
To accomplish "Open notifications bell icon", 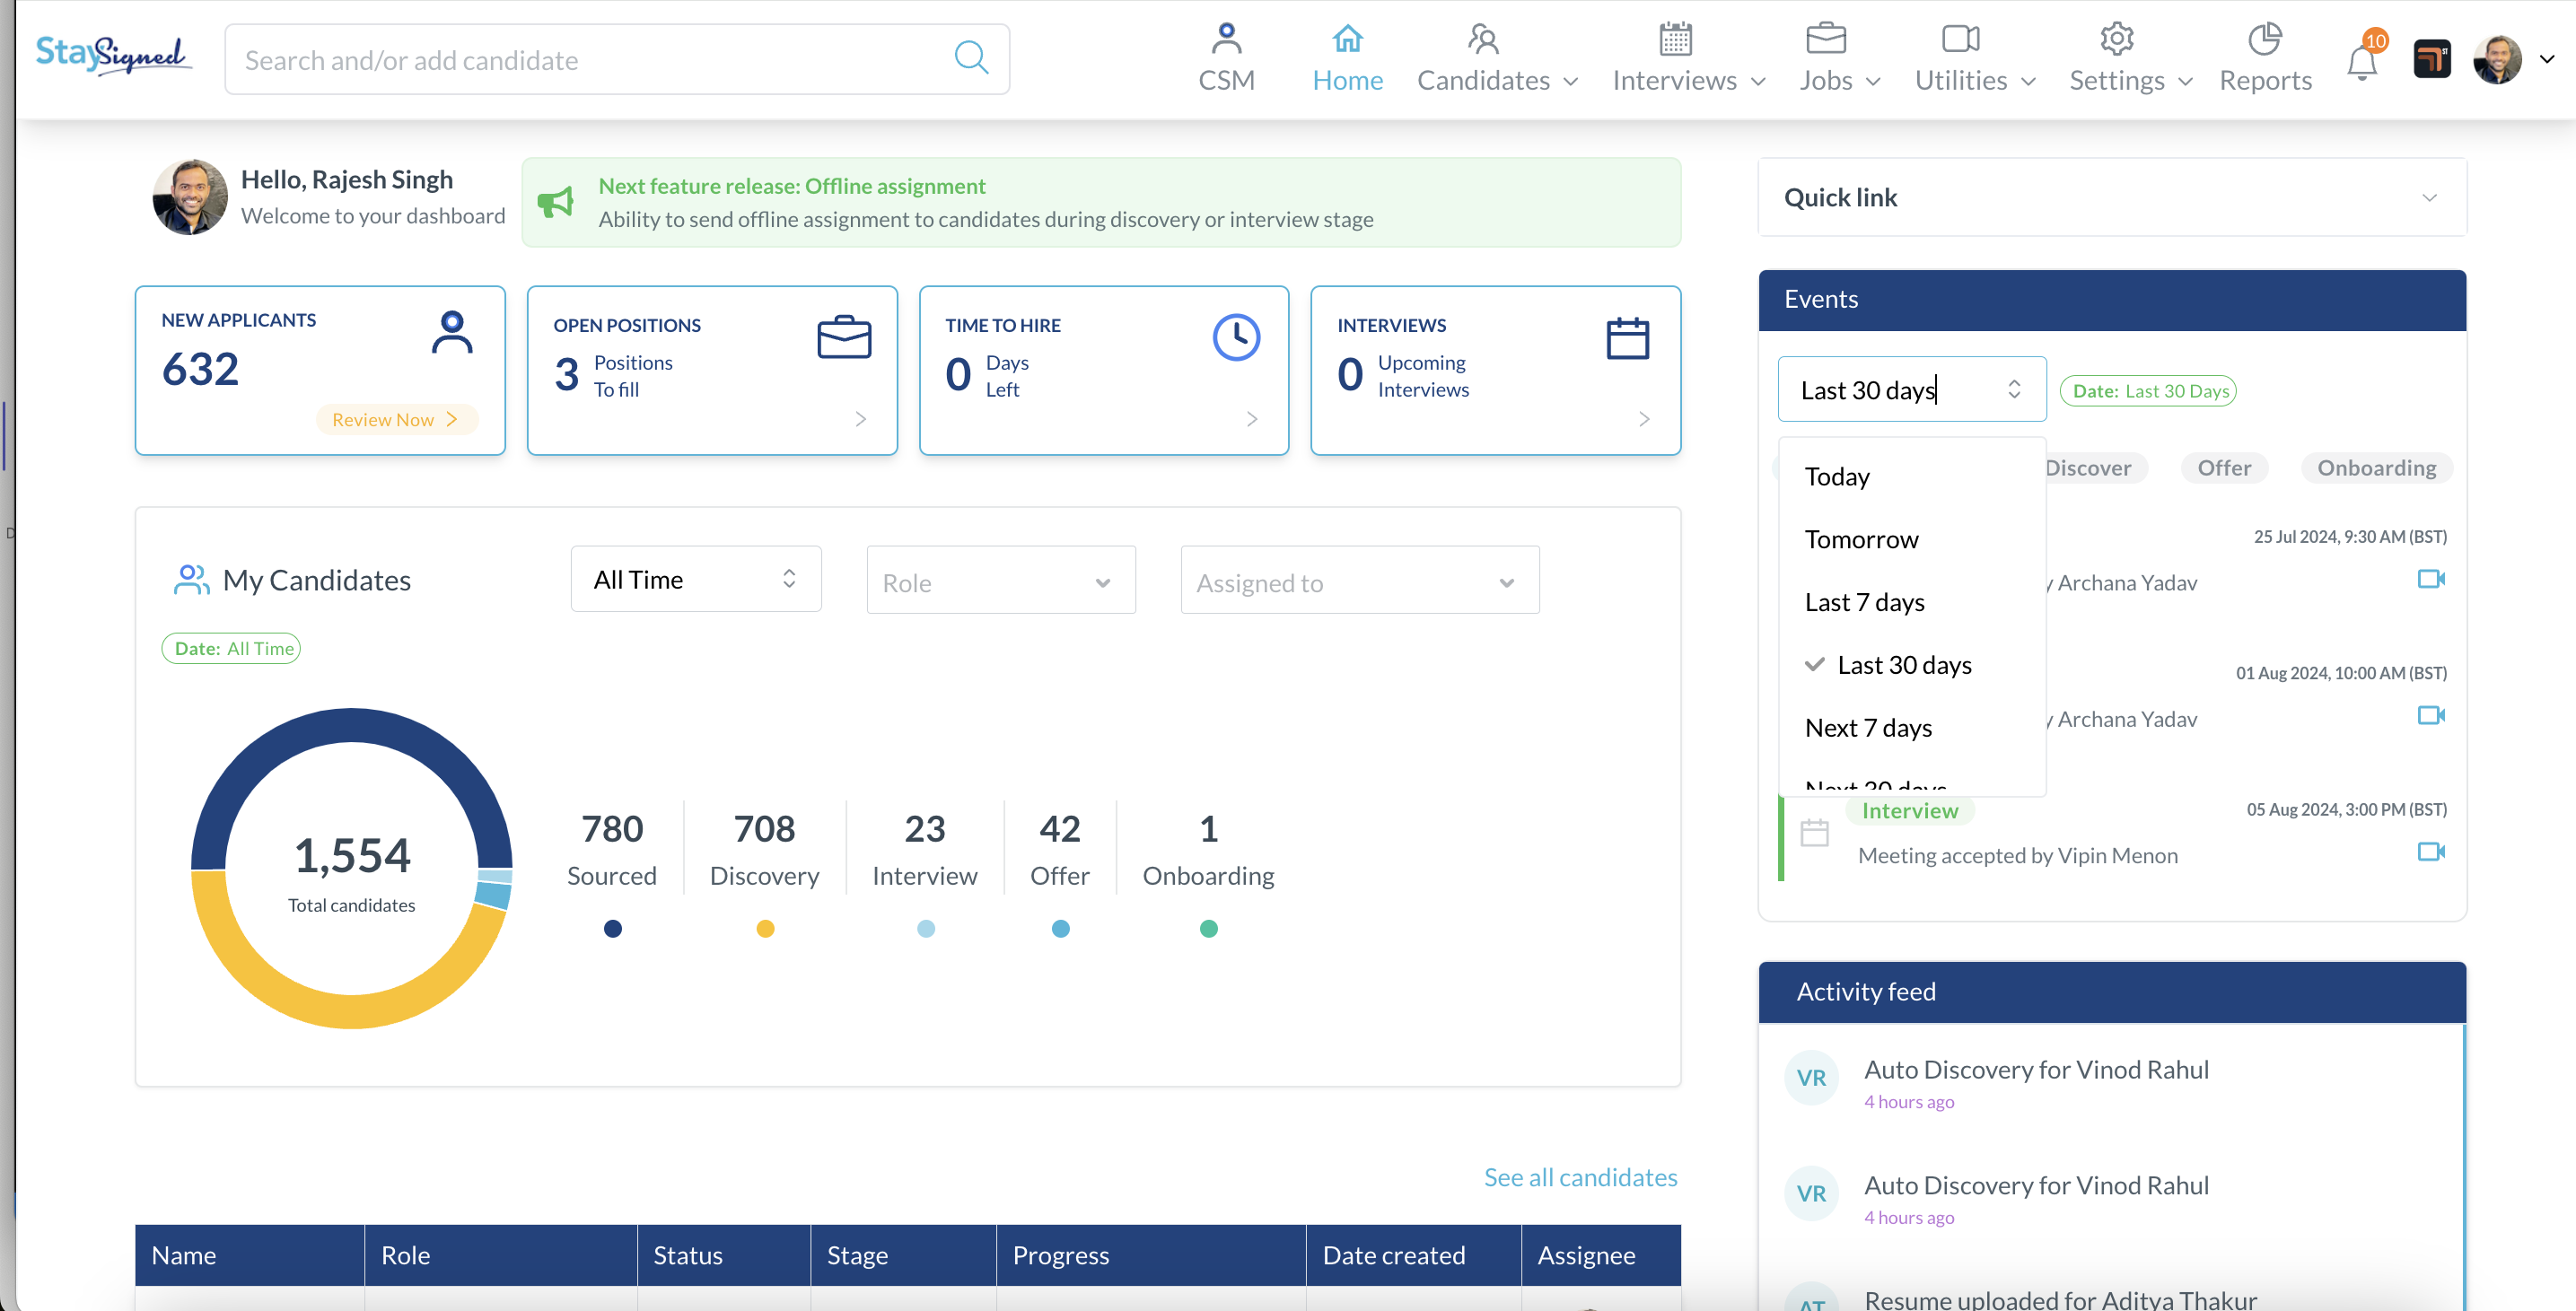I will pyautogui.click(x=2362, y=62).
